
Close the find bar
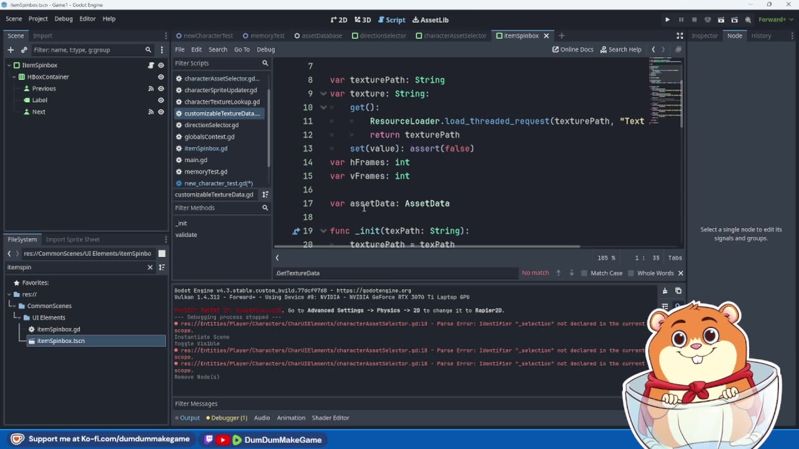(680, 273)
